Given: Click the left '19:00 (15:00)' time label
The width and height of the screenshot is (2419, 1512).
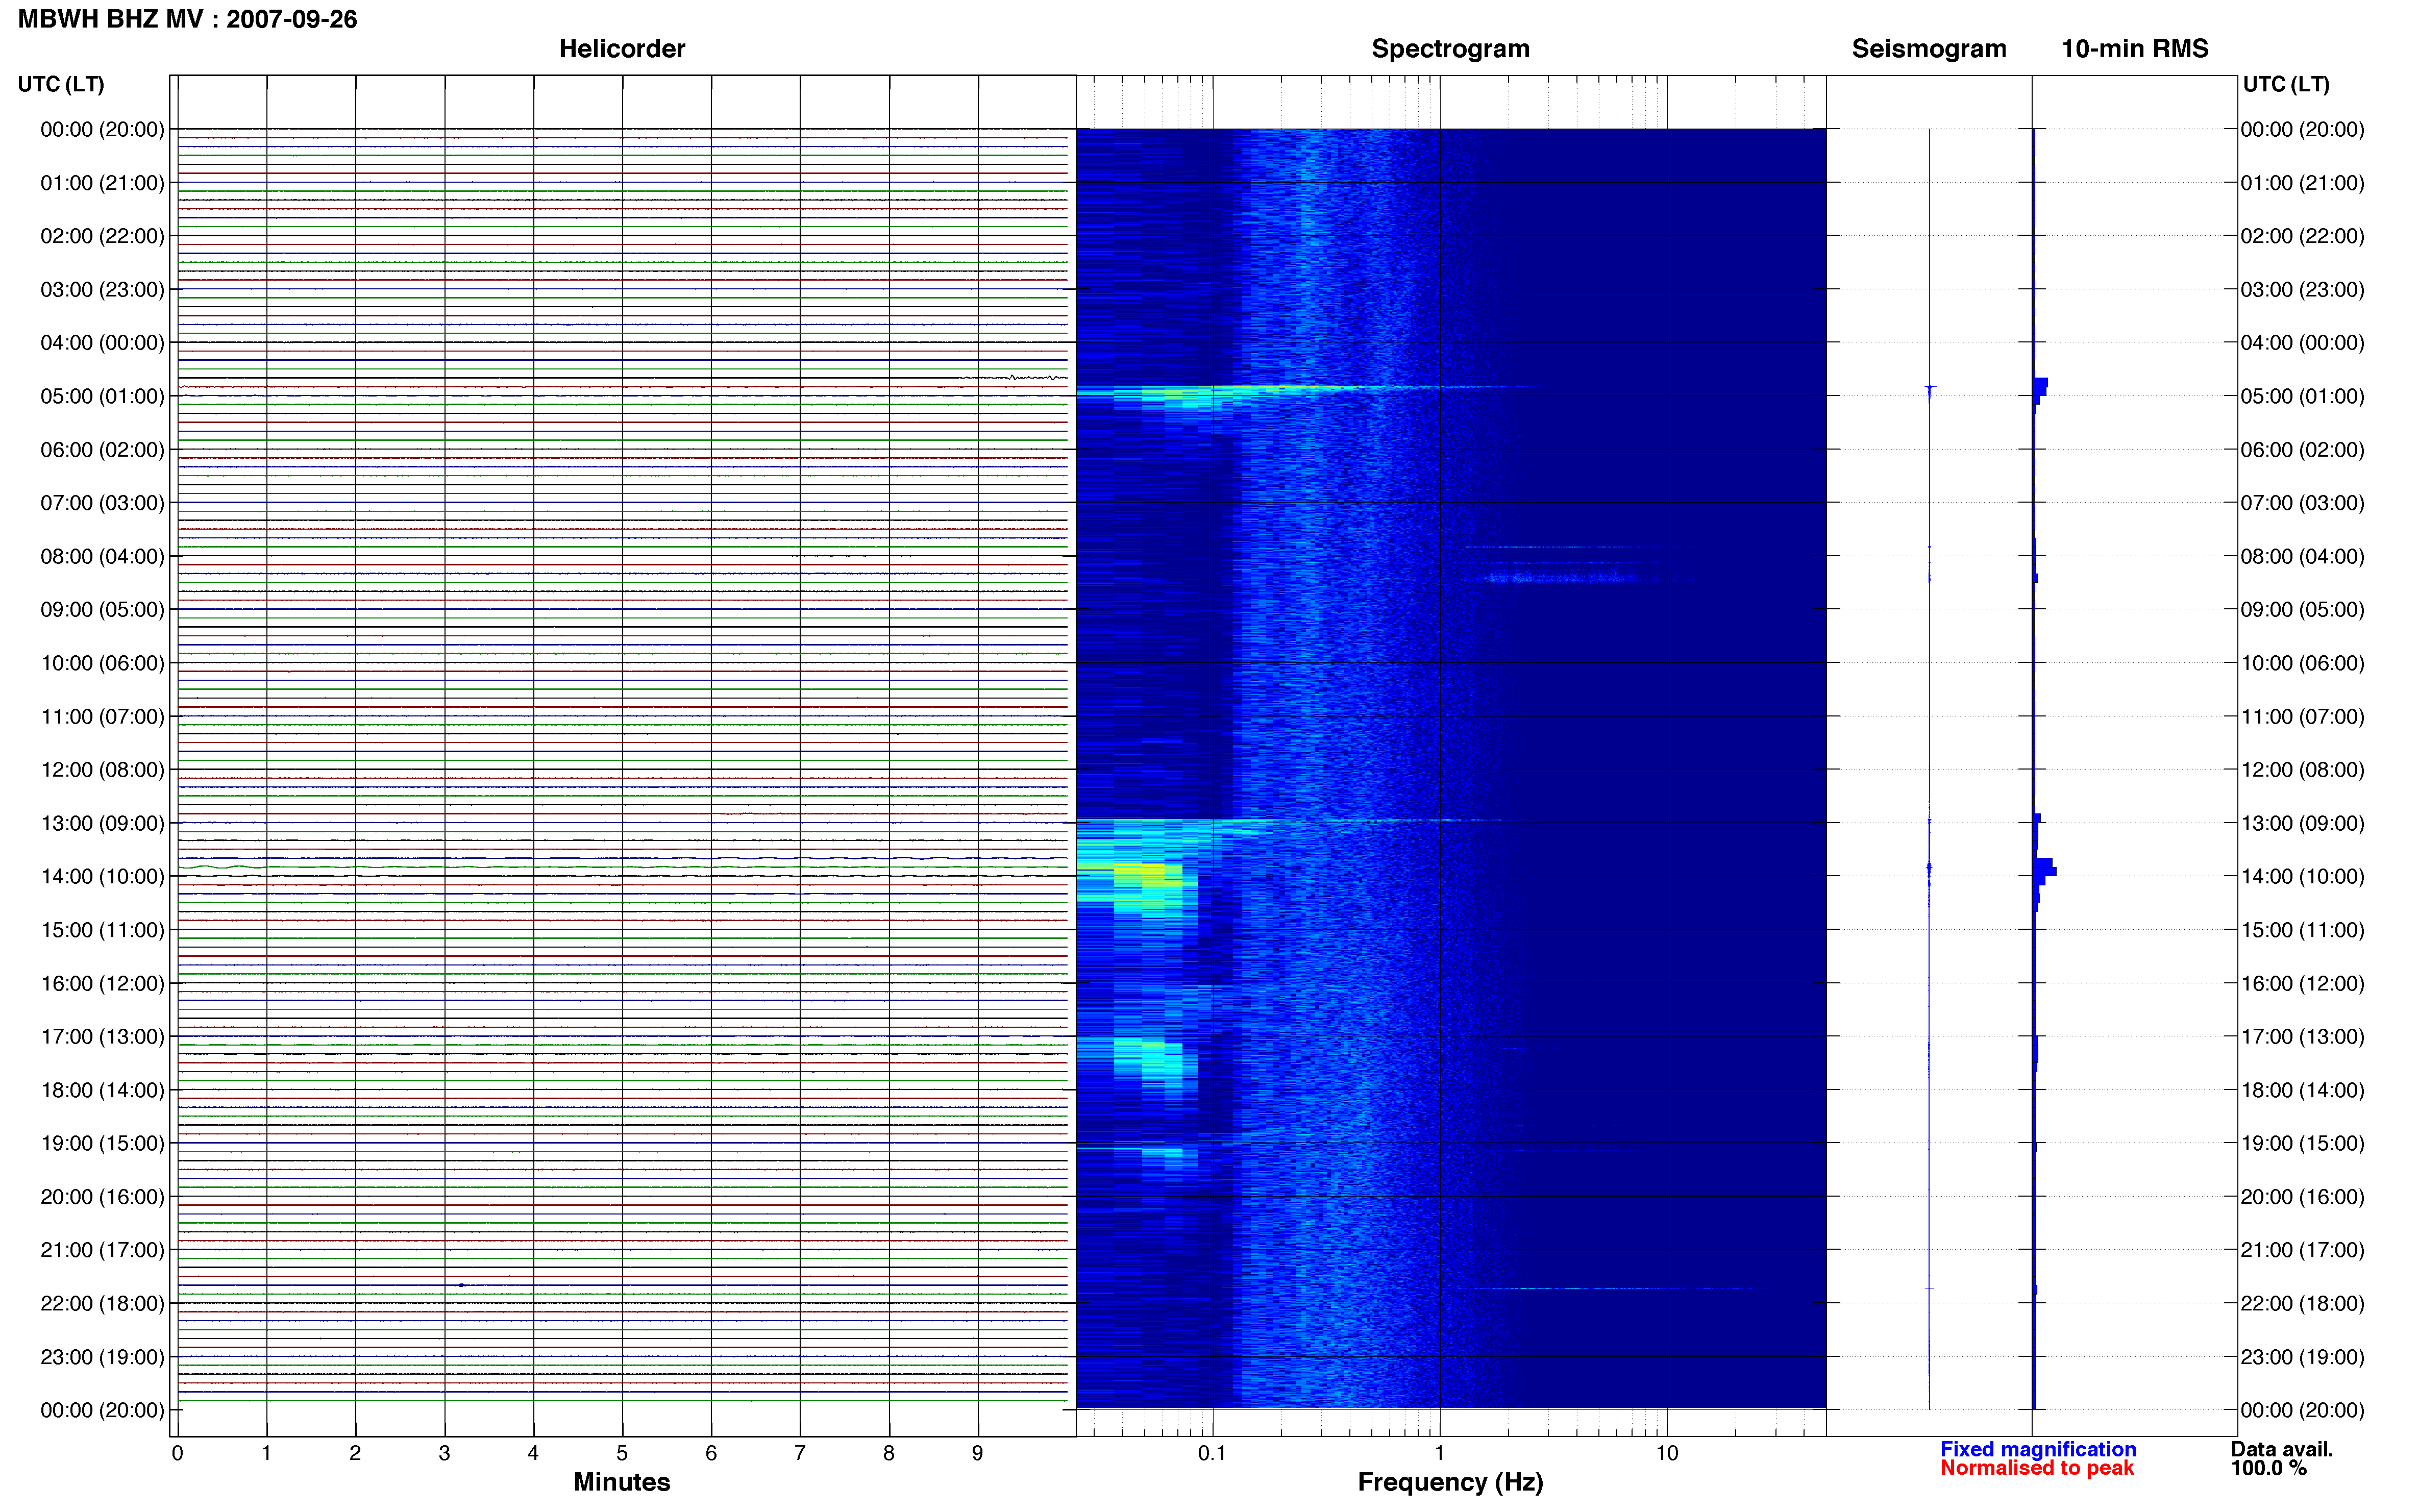Looking at the screenshot, I should coord(102,1143).
